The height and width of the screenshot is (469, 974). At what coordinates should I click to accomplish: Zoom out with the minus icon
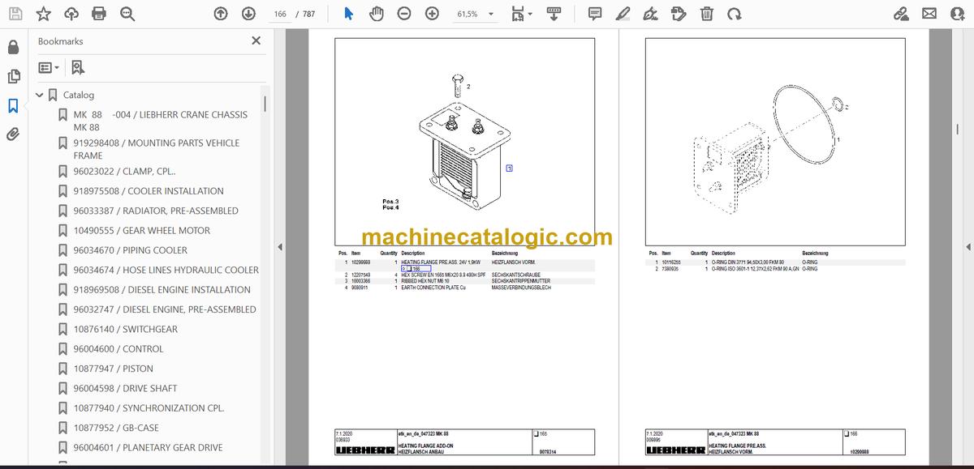coord(404,14)
